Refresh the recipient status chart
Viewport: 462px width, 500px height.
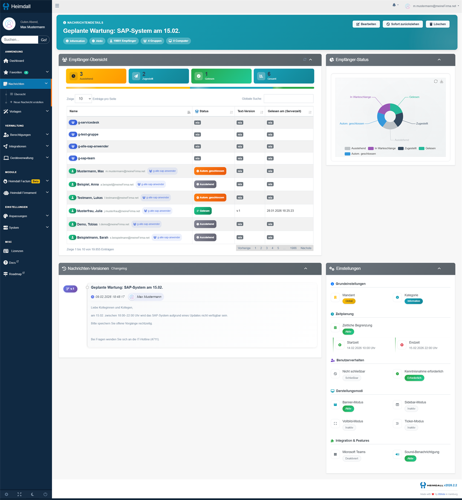click(436, 81)
